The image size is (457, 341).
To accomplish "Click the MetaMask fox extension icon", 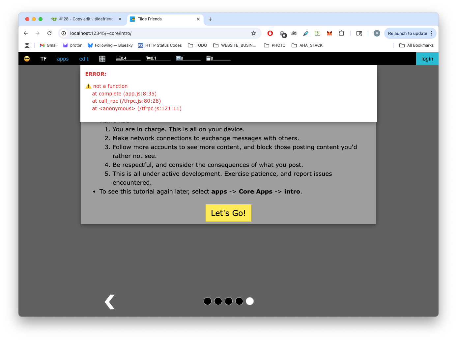I will coord(329,33).
